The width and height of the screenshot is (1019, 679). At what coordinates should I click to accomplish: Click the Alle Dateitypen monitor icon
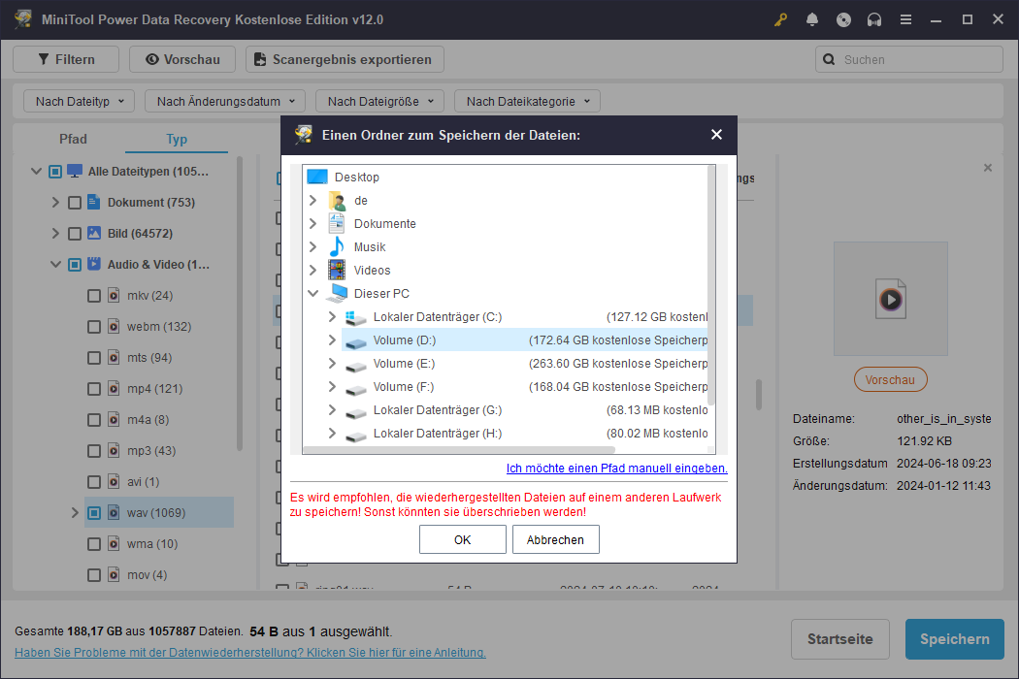click(75, 171)
